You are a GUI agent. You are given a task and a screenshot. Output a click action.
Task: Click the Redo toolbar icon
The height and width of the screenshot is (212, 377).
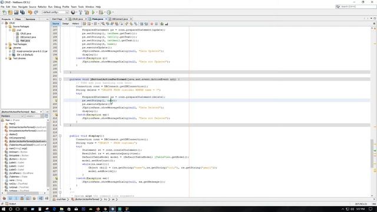(36, 12)
